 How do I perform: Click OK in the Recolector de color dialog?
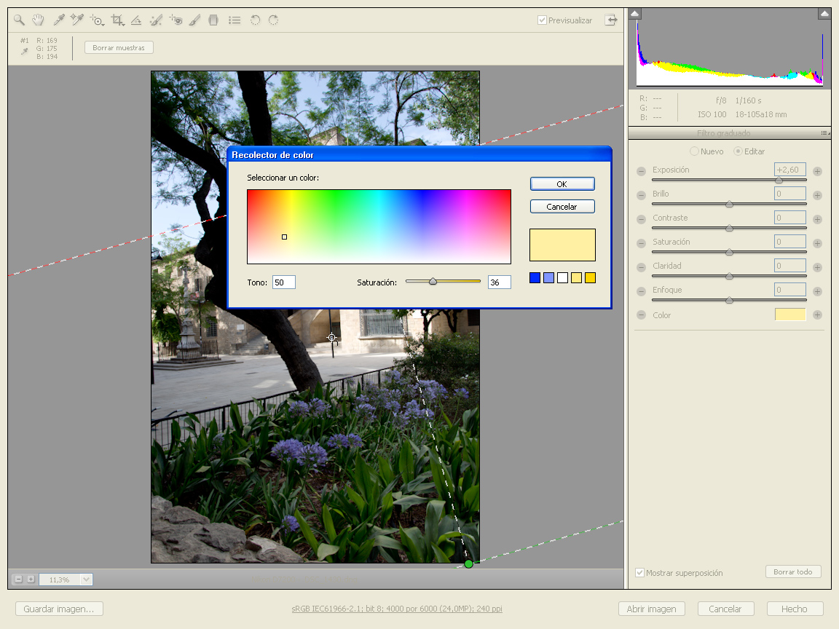[x=562, y=184]
